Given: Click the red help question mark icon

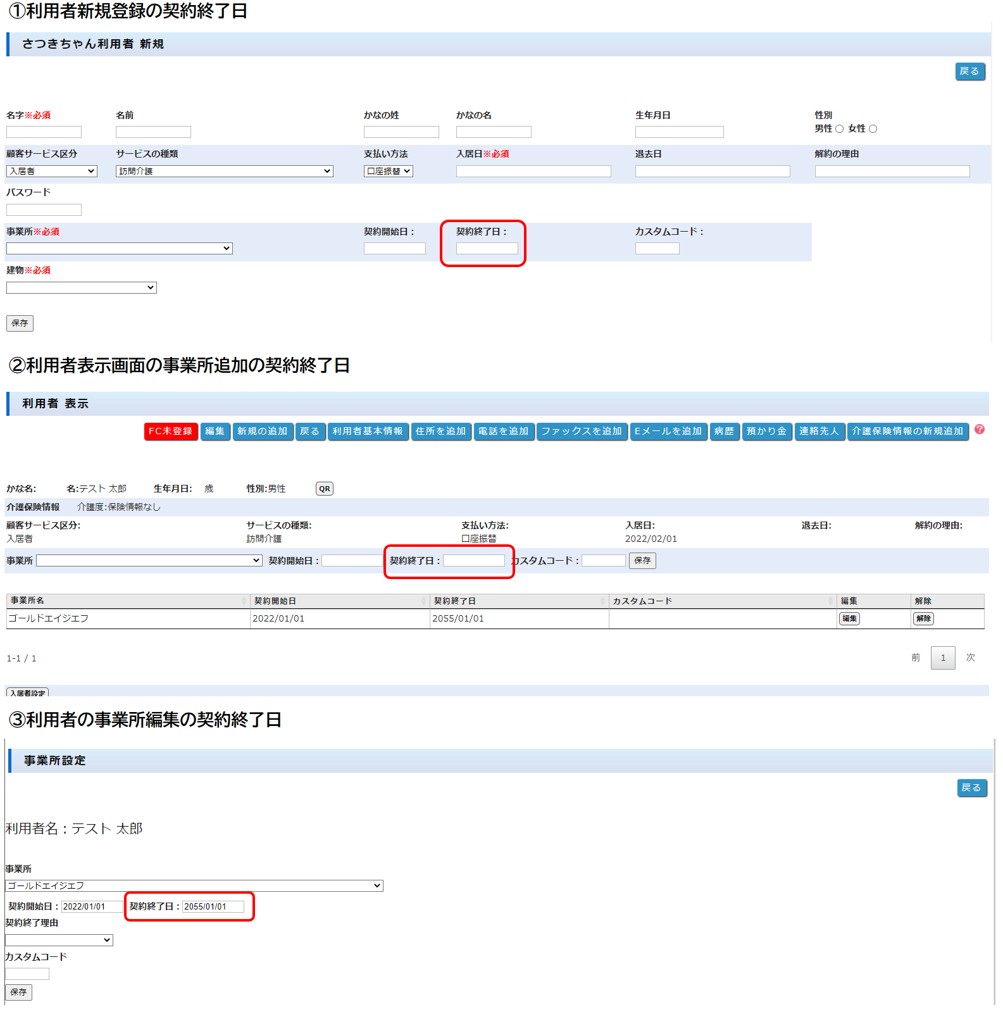Looking at the screenshot, I should pos(979,430).
